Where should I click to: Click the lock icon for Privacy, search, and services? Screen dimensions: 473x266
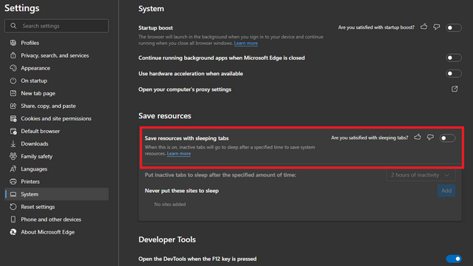(x=13, y=55)
